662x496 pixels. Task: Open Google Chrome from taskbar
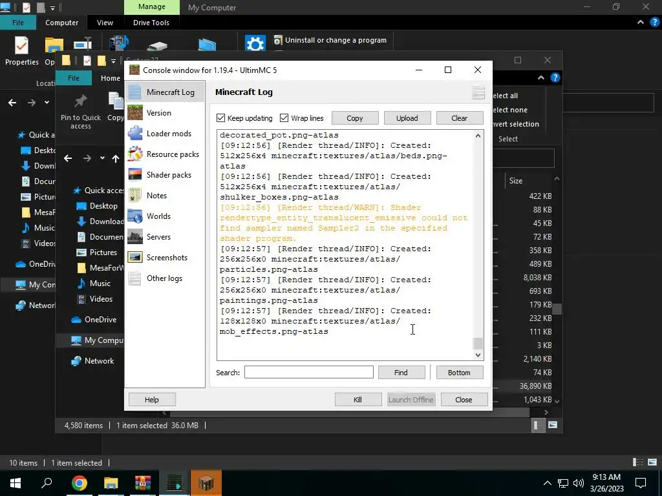click(79, 483)
